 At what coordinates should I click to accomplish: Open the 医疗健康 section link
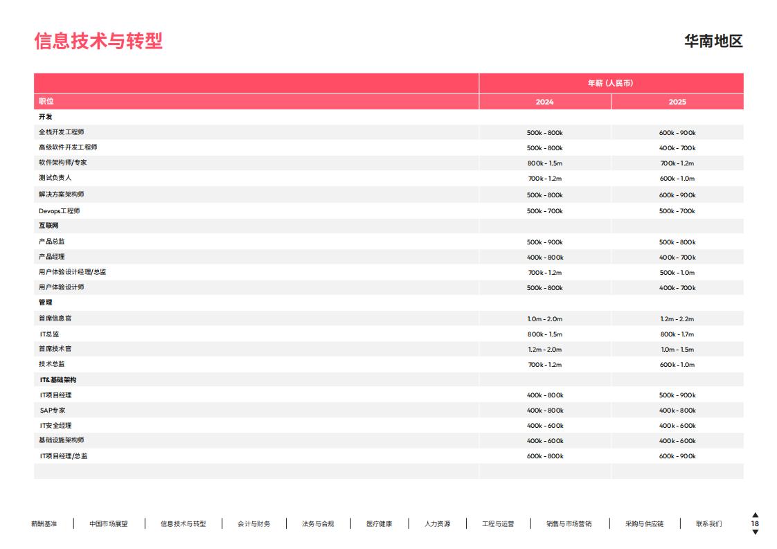click(379, 523)
